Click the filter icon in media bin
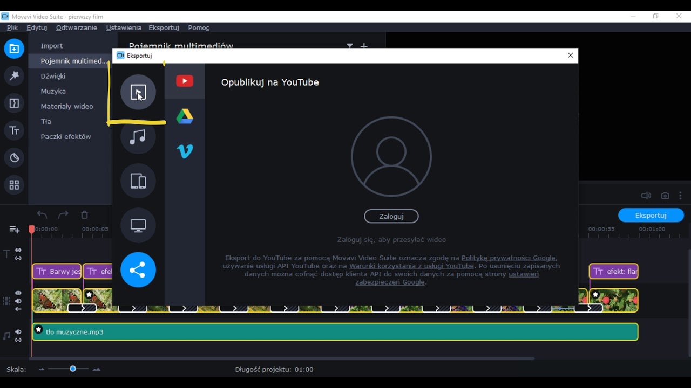691x388 pixels. click(x=350, y=46)
